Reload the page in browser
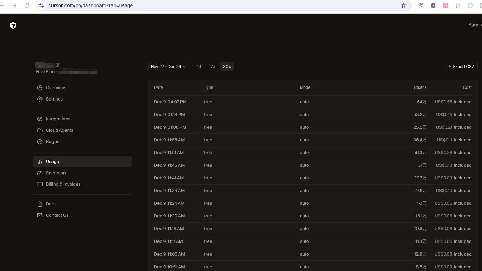This screenshot has width=482, height=271. 27,5
